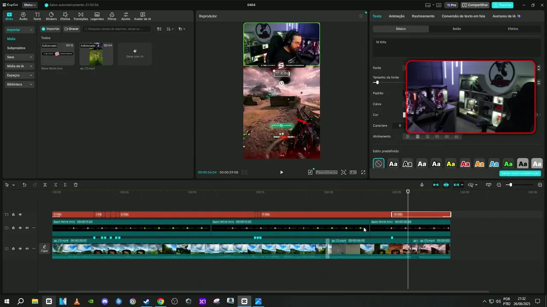Screen dimensions: 547x307
Task: Switch to the Rastreamento tab
Action: (423, 16)
